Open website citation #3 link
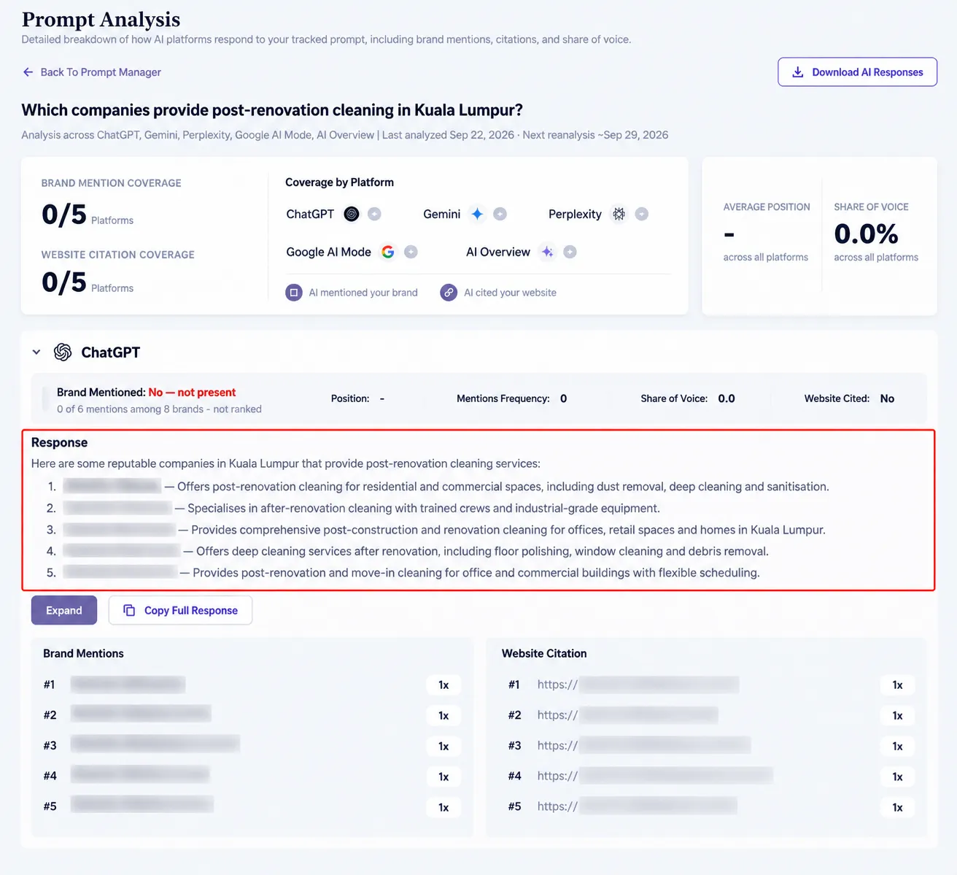 tap(644, 746)
